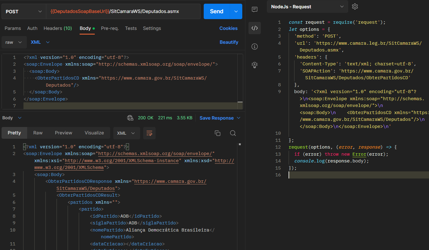Copy response body with copy icon
429x250 pixels.
click(x=218, y=133)
